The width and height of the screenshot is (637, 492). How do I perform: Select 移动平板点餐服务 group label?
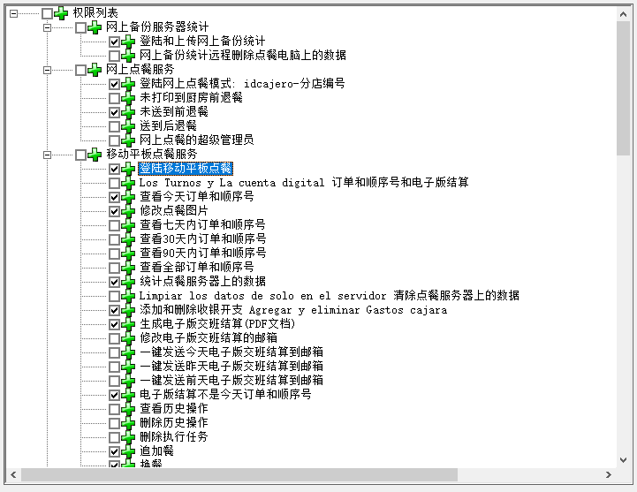coord(152,154)
